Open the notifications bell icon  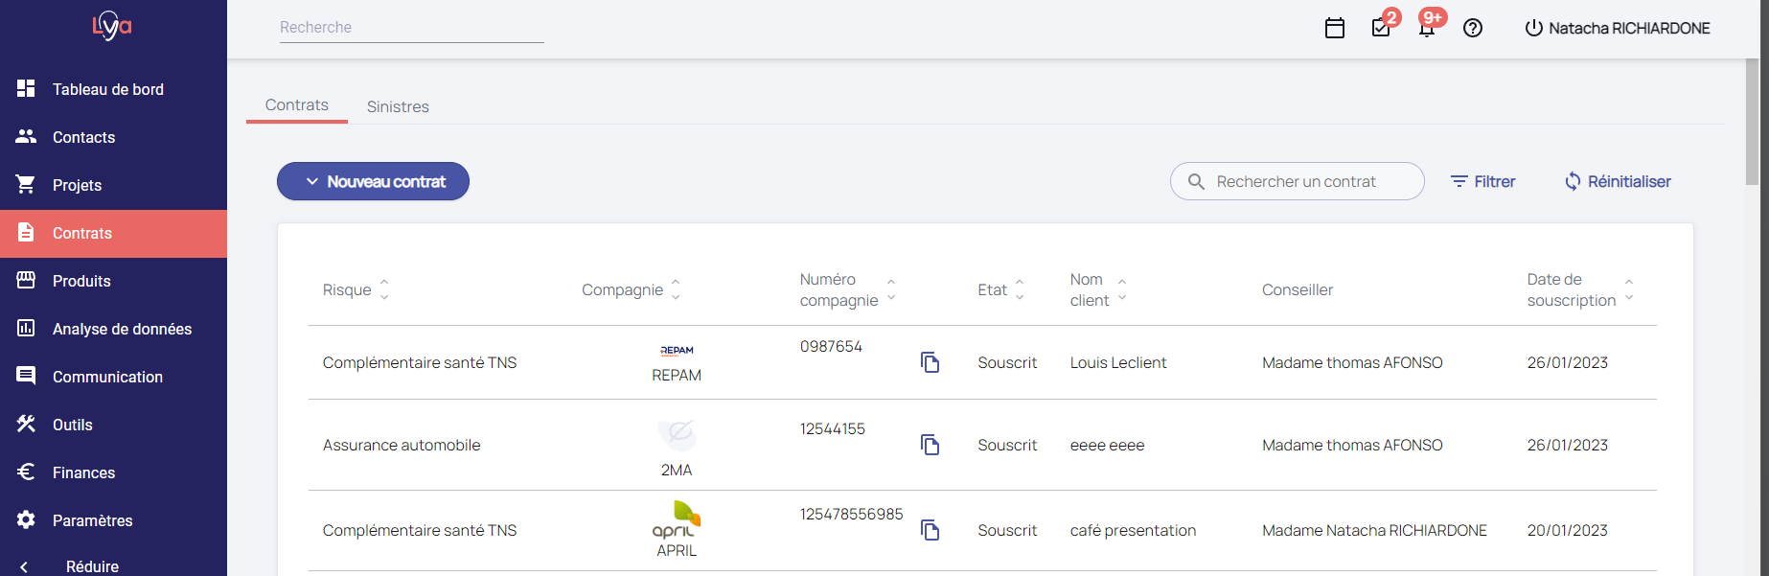(x=1427, y=28)
